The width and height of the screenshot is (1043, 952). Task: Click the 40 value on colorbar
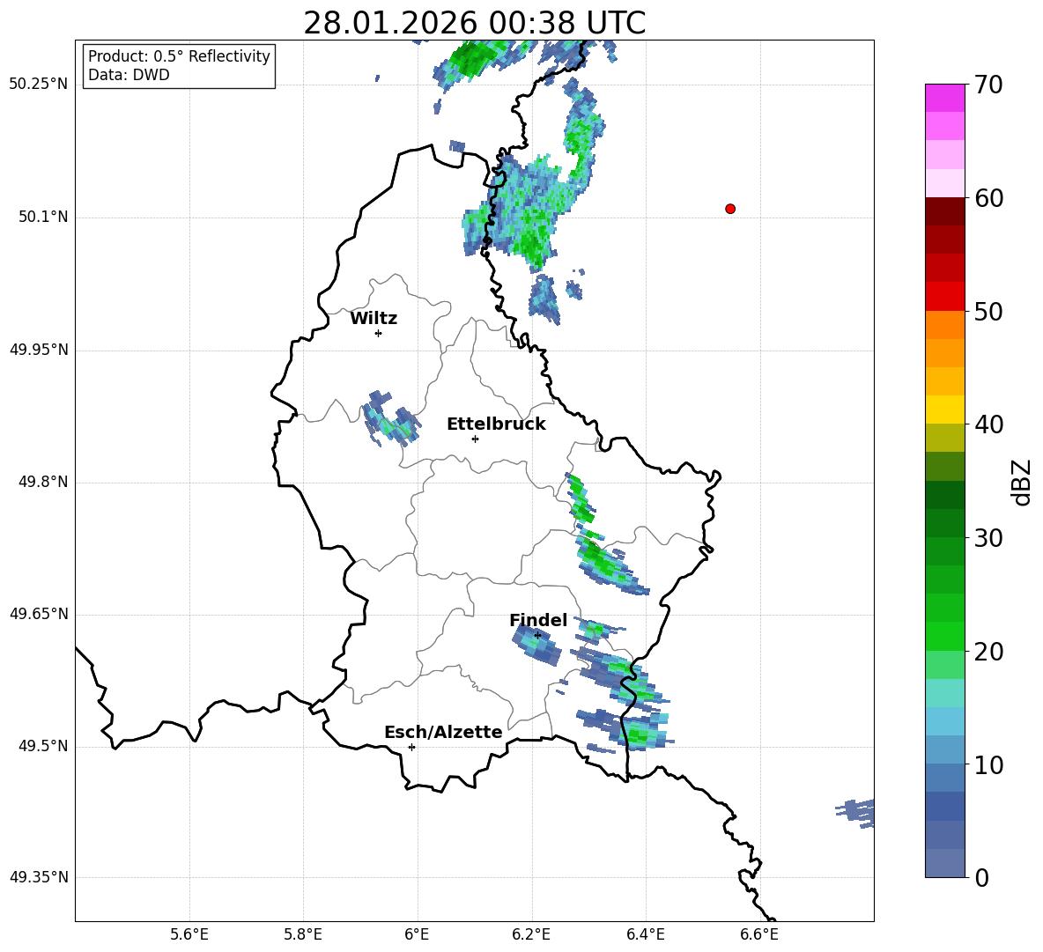click(x=988, y=424)
